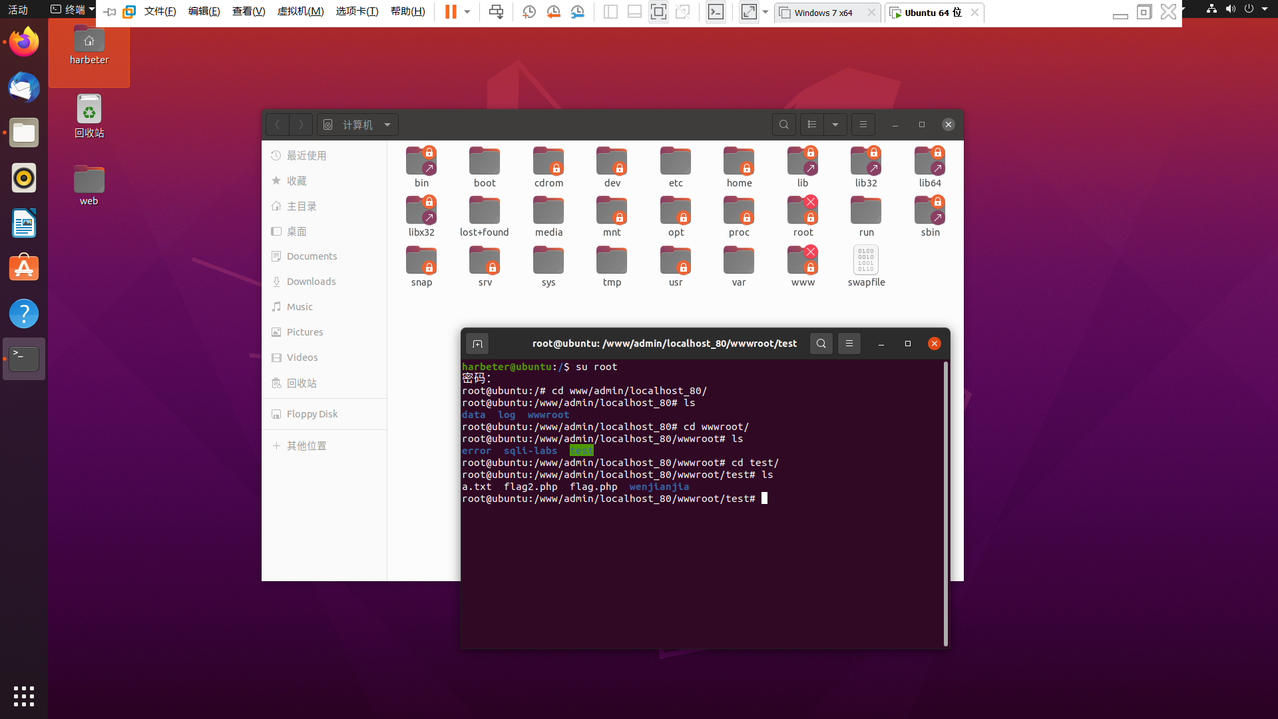This screenshot has height=719, width=1278.
Task: Toggle thumbnail bar view icon in VMware toolbar
Action: 634,12
